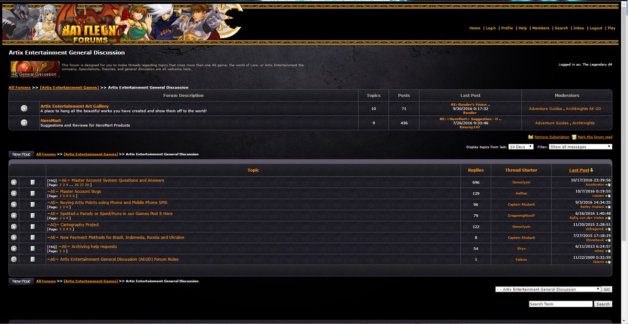
Task: Open the Master Account Bugs thread
Action: click(x=74, y=191)
